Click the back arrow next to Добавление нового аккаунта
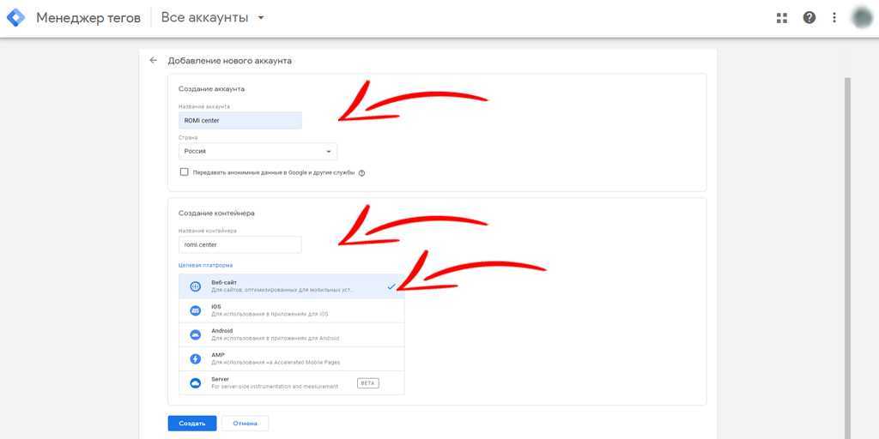Viewport: 879px width, 439px height. (153, 61)
